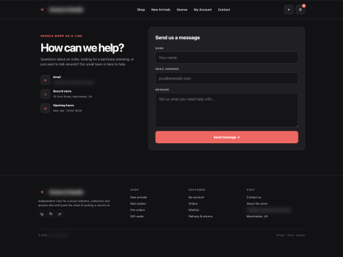Viewport: 343px width, 257px height.
Task: Submit with the Send message button
Action: [226, 137]
